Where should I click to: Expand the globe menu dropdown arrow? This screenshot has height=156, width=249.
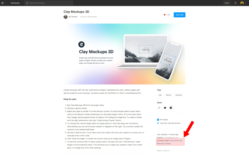(6, 3)
